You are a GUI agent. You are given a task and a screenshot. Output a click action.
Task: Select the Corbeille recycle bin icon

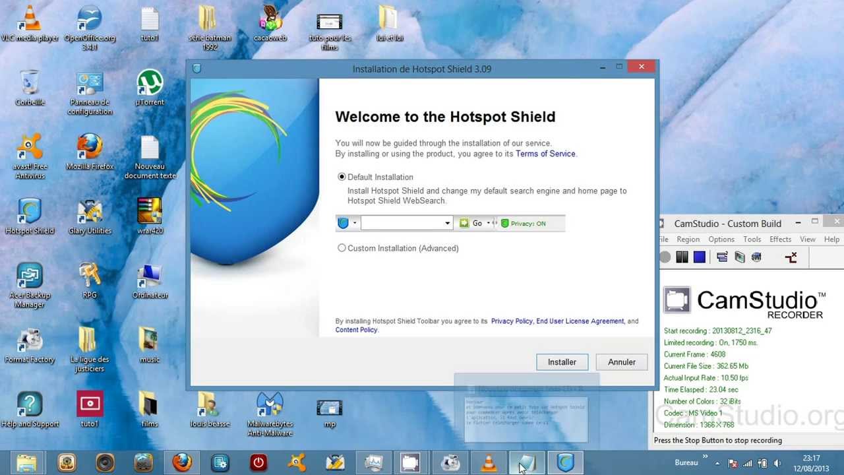[x=30, y=88]
